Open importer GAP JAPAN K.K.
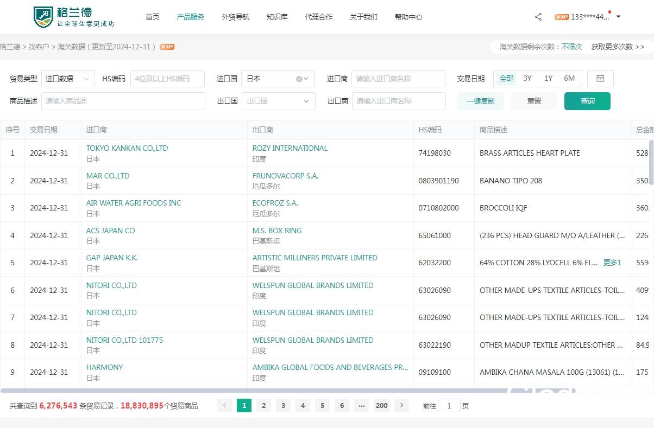Image resolution: width=654 pixels, height=428 pixels. click(x=112, y=258)
